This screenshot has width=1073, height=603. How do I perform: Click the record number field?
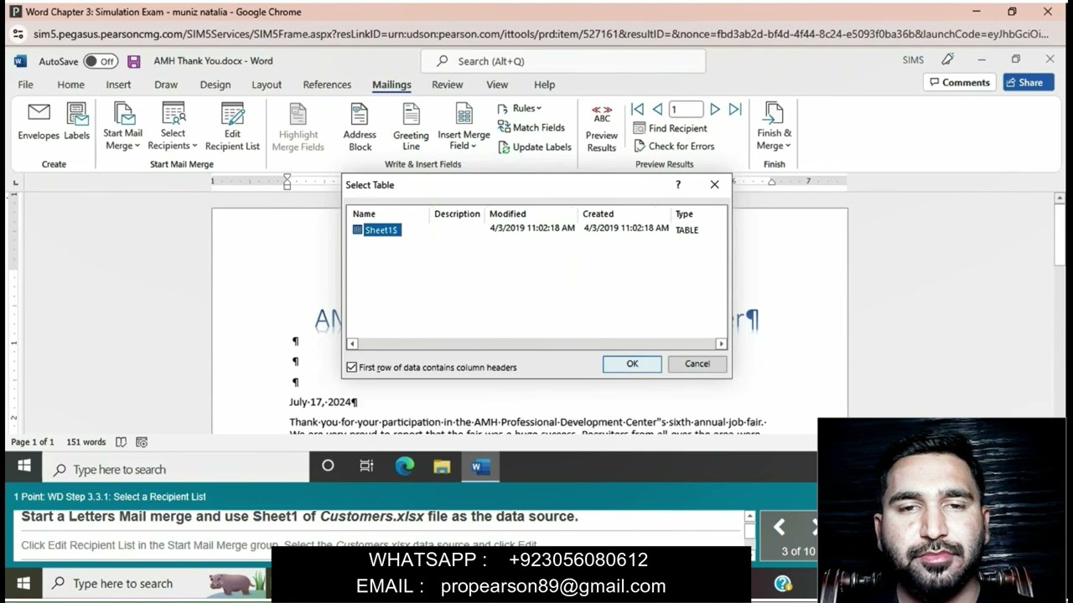(x=686, y=109)
